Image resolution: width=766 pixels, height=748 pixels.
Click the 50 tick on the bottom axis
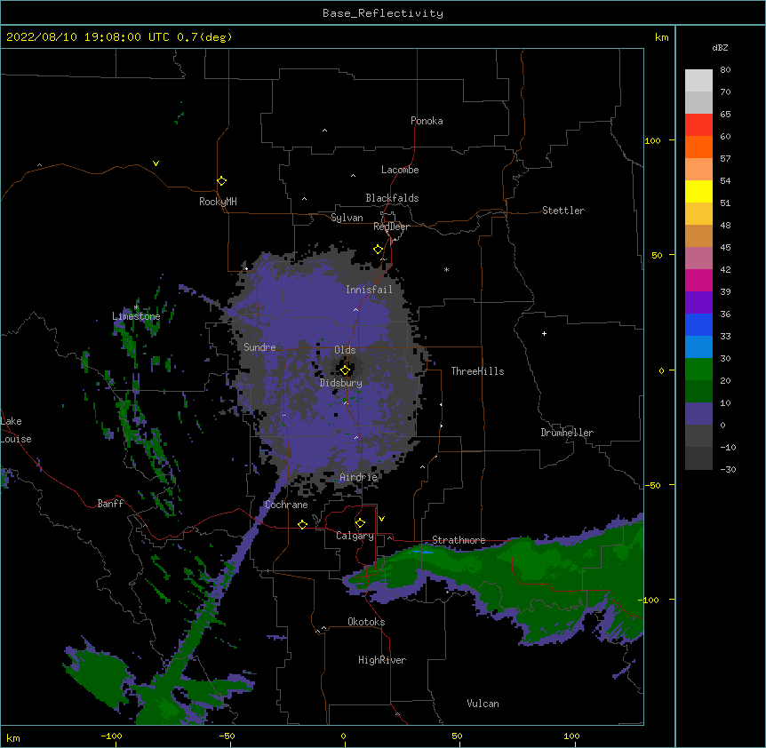pos(457,736)
